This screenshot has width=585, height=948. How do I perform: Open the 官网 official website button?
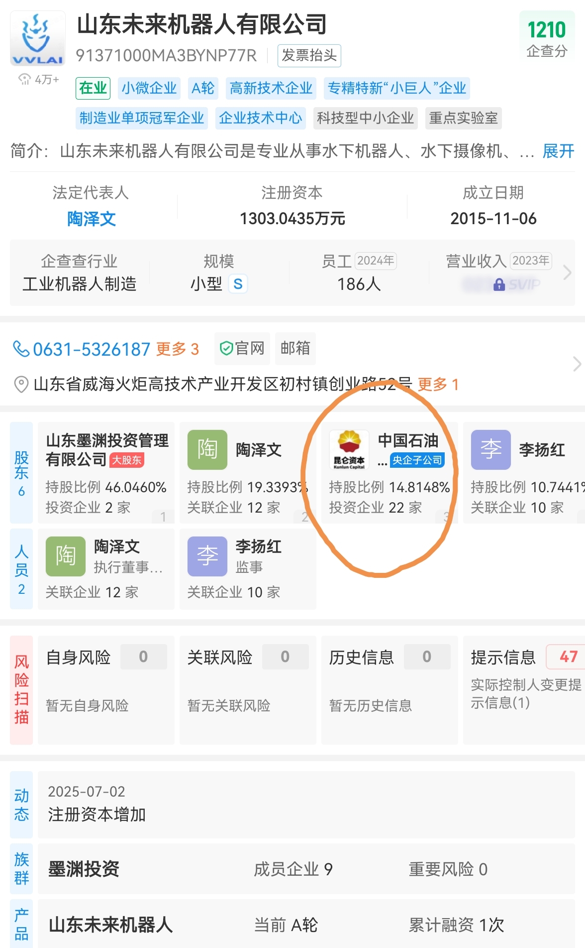[242, 348]
